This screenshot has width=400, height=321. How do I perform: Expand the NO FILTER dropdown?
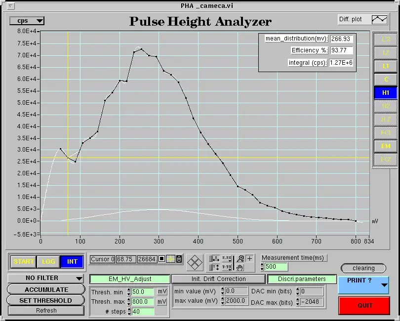click(x=45, y=278)
